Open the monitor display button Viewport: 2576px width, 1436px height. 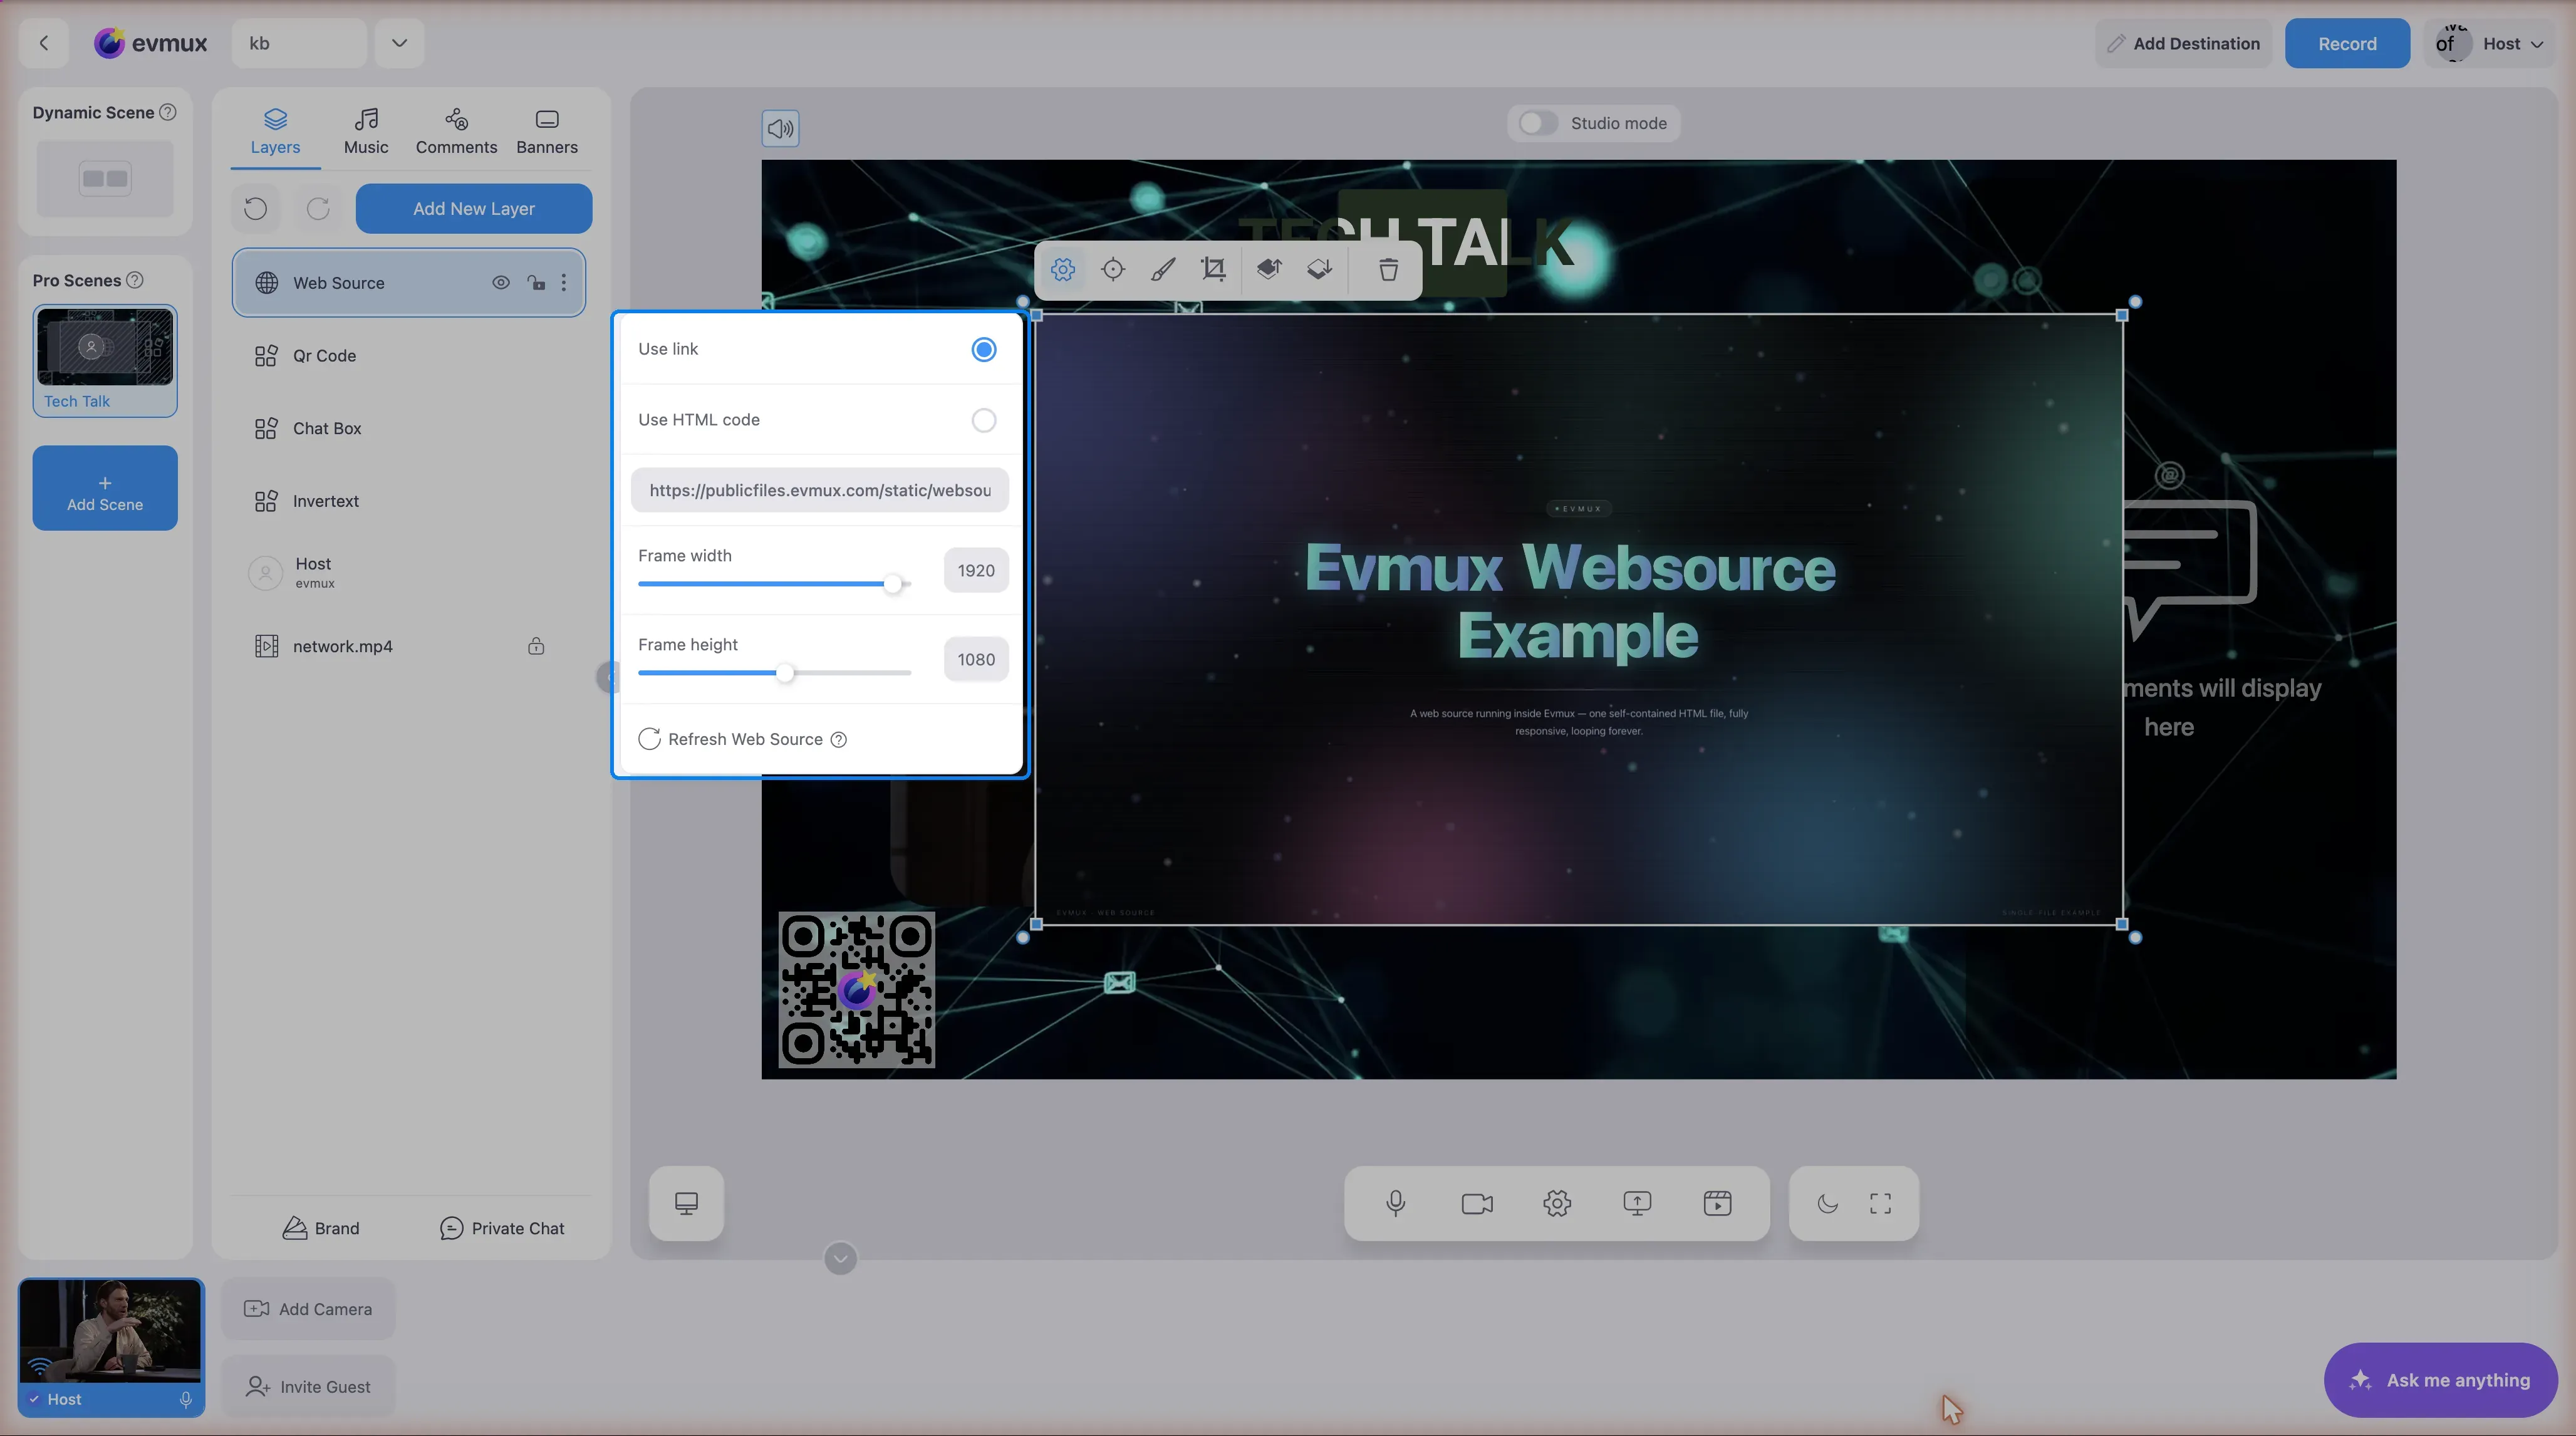pos(686,1203)
